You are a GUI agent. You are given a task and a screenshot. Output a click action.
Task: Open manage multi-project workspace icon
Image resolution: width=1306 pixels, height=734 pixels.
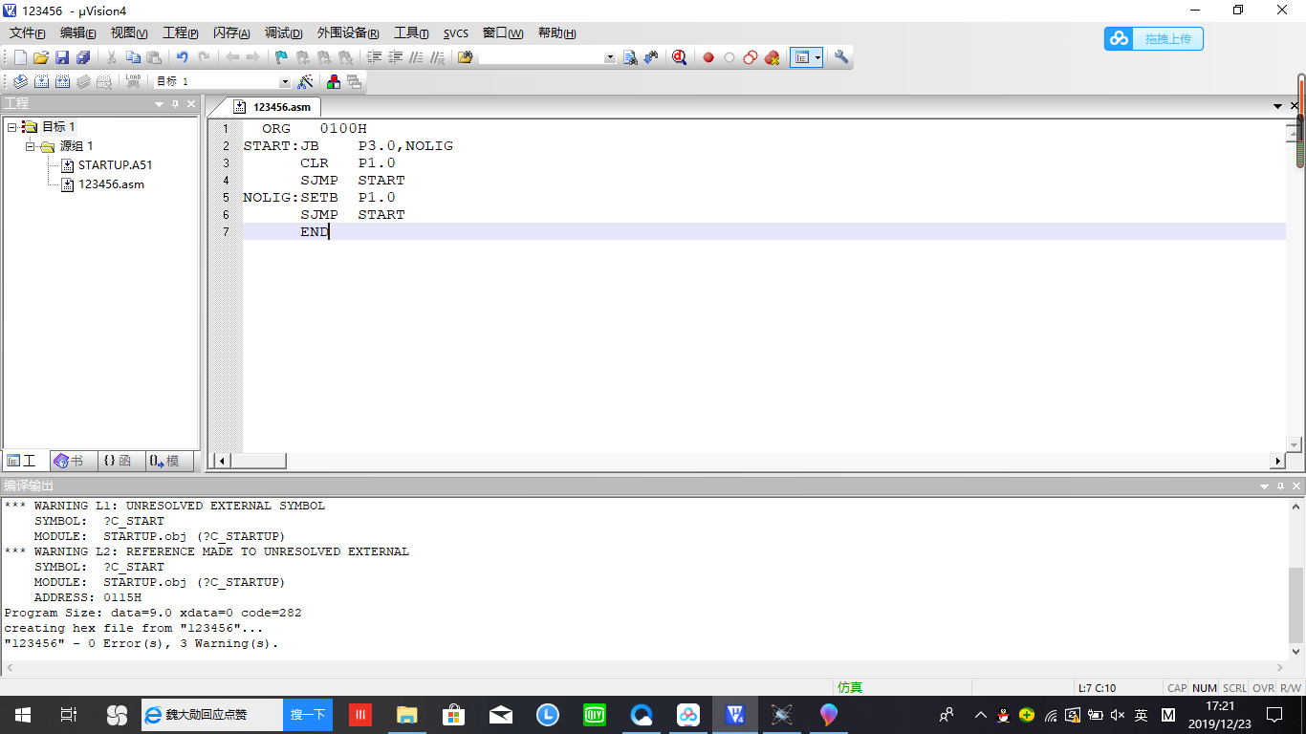coord(354,81)
